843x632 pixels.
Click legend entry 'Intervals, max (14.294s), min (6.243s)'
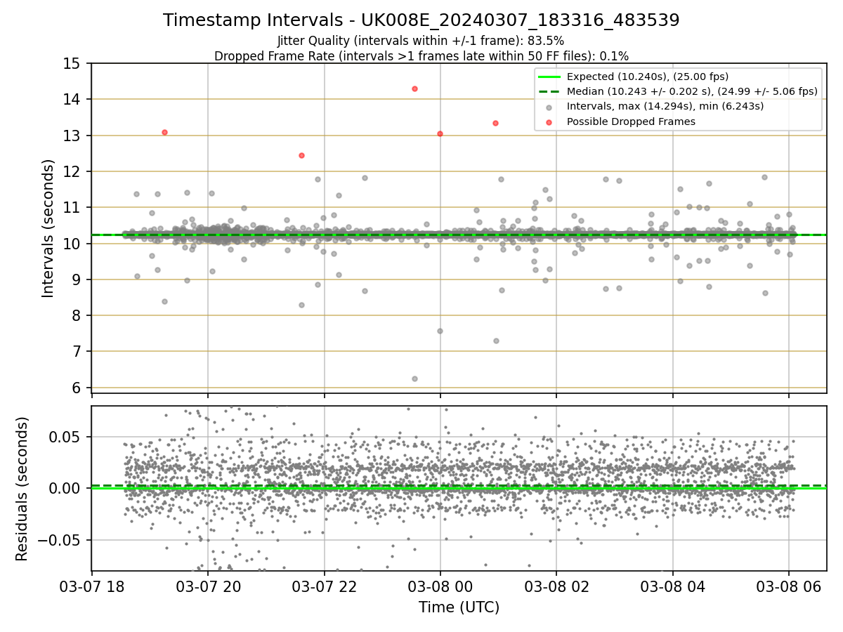point(665,107)
